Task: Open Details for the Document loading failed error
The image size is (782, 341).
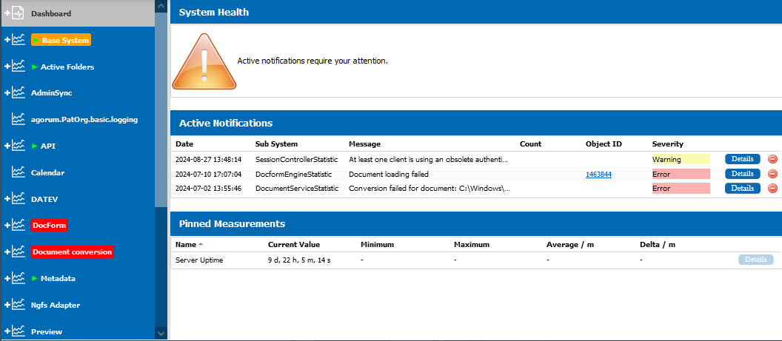Action: [x=742, y=174]
